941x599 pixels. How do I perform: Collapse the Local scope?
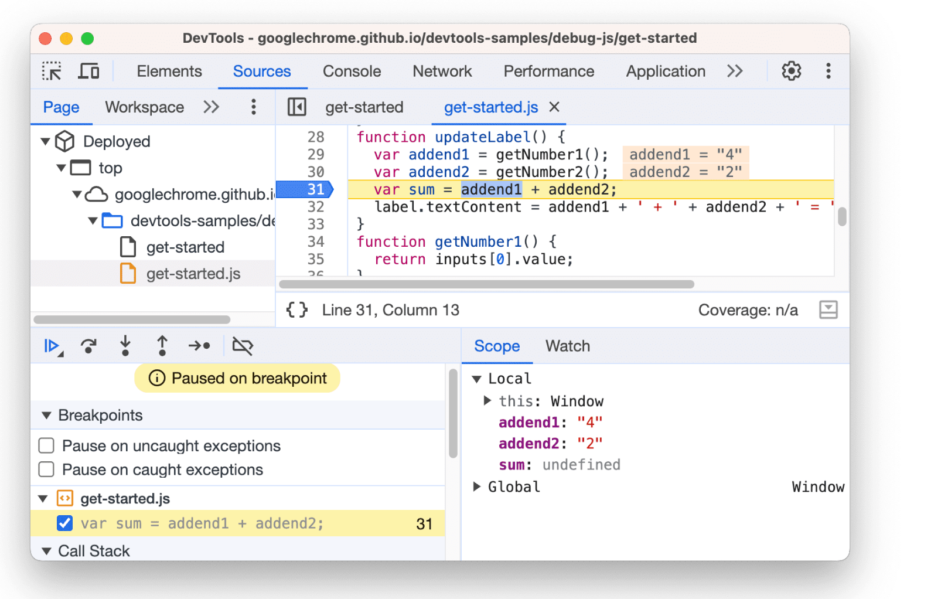[476, 379]
